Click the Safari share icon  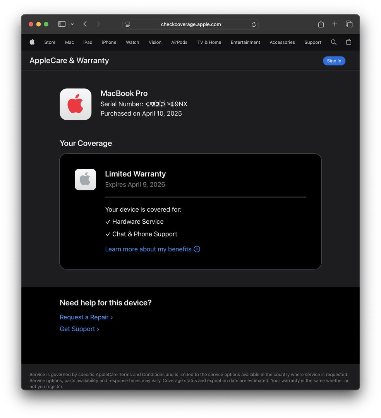321,24
